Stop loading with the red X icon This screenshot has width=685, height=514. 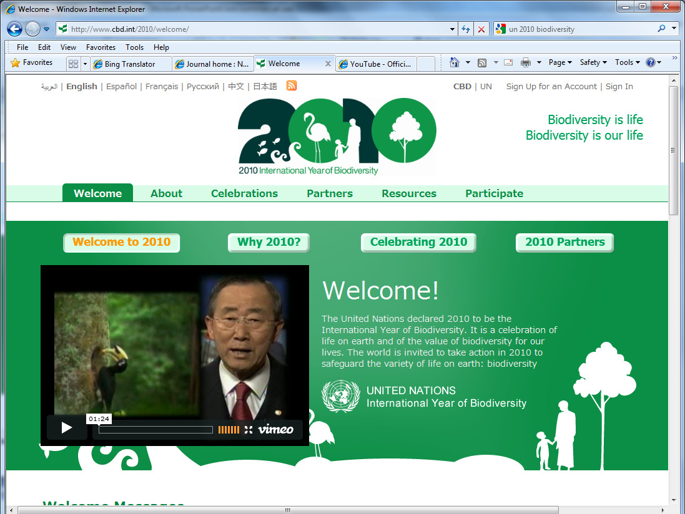click(x=481, y=29)
